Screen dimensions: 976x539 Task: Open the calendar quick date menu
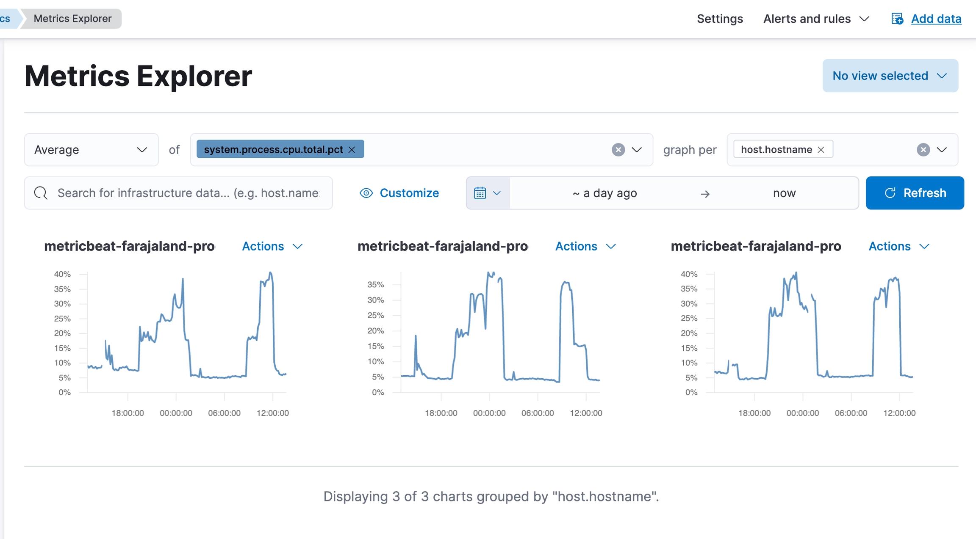click(488, 193)
